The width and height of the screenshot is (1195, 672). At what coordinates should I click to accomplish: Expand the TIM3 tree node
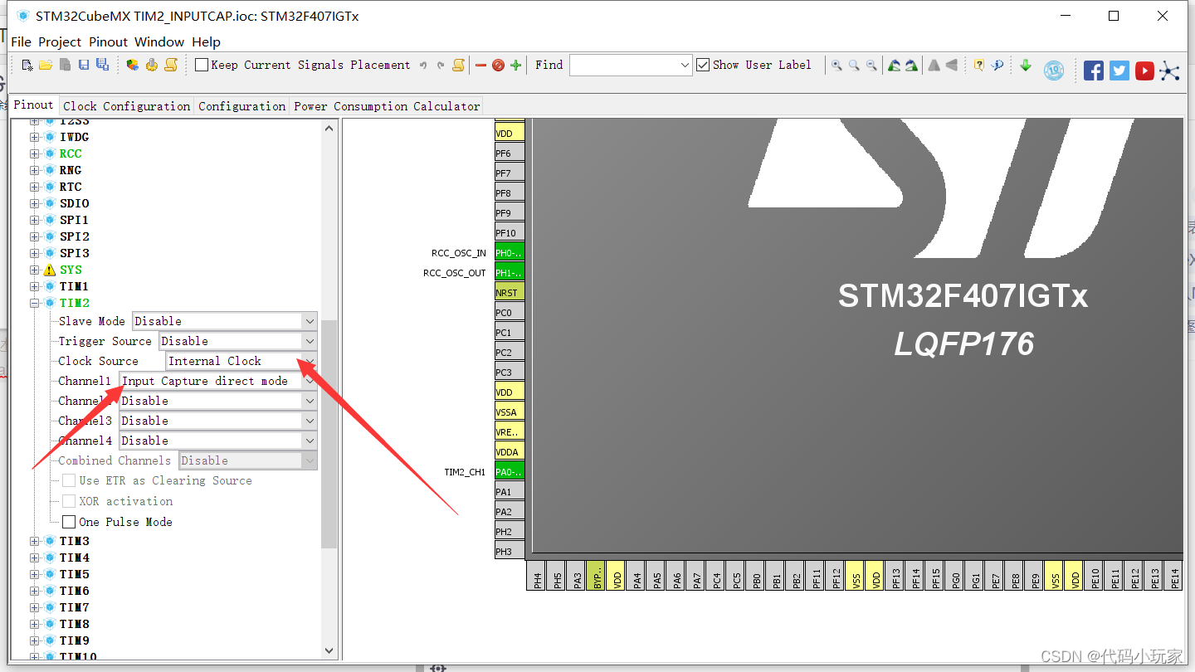click(x=35, y=541)
